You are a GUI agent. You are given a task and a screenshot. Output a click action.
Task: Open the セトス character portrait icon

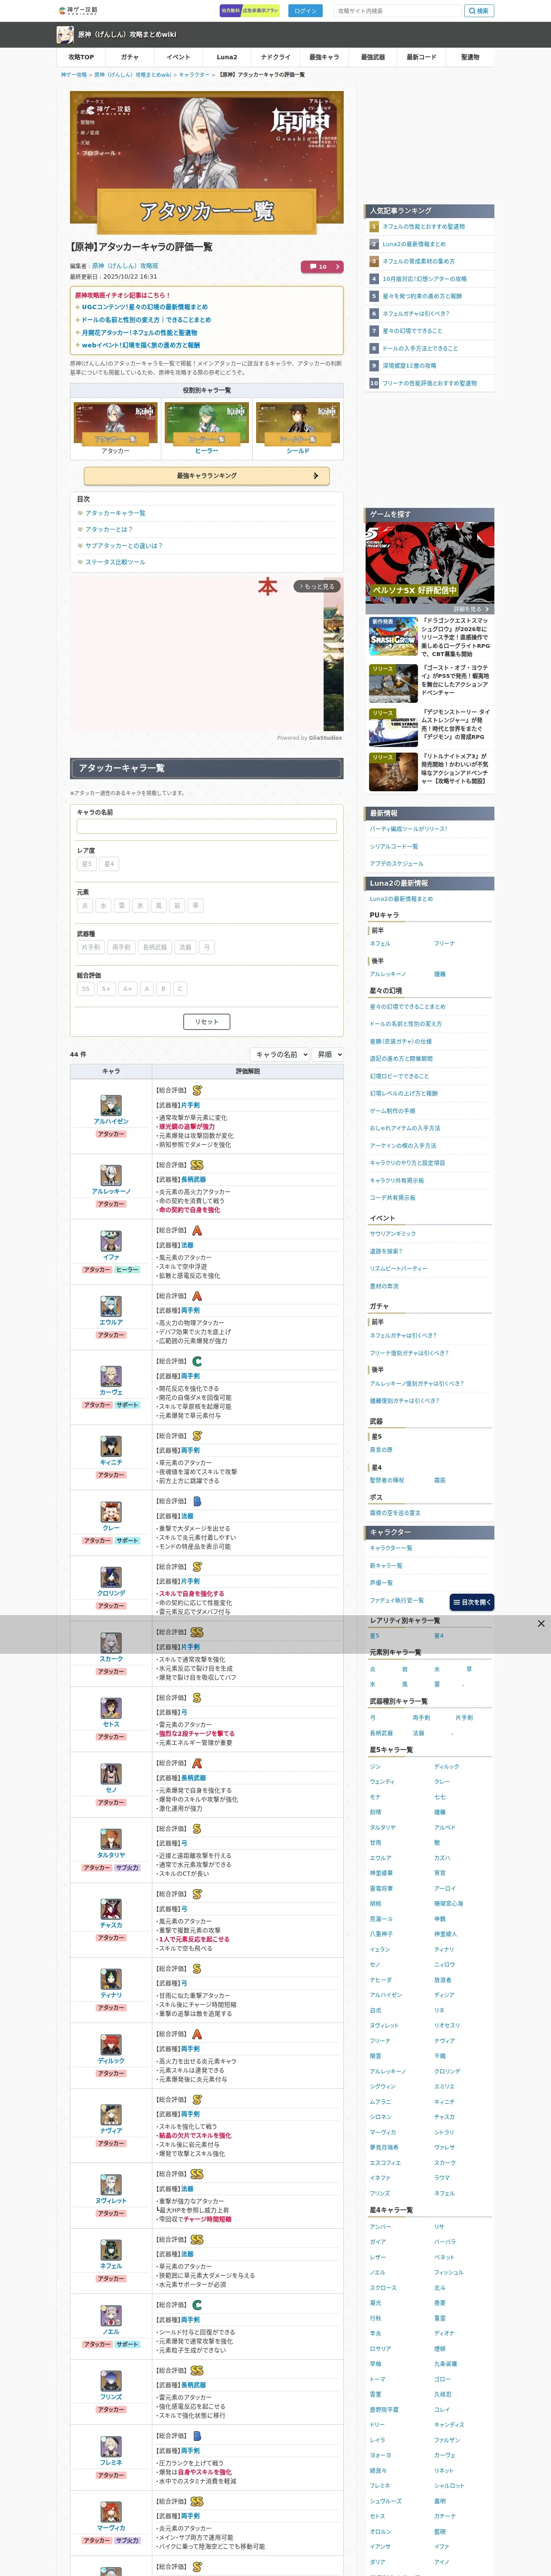(x=111, y=1708)
